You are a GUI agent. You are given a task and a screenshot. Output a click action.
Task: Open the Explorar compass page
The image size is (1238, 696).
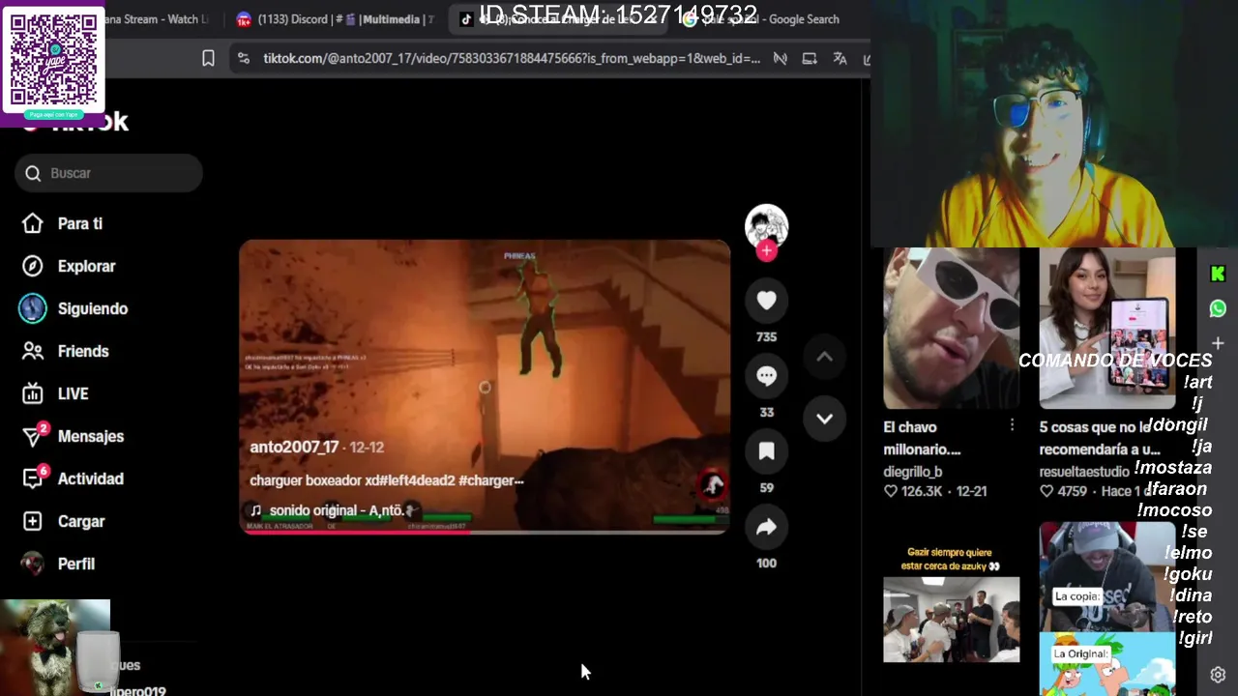[x=68, y=266]
